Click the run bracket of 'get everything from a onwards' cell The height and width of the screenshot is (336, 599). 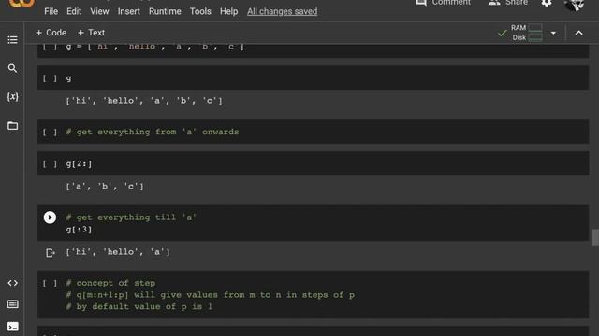[50, 133]
